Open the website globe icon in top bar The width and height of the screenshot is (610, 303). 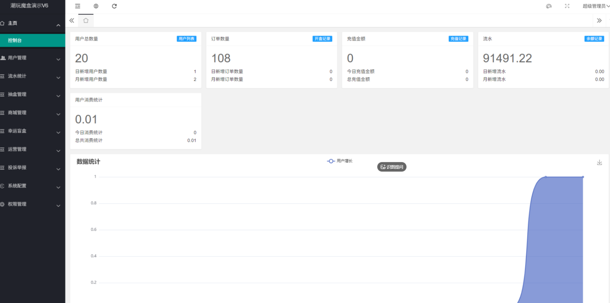point(96,6)
